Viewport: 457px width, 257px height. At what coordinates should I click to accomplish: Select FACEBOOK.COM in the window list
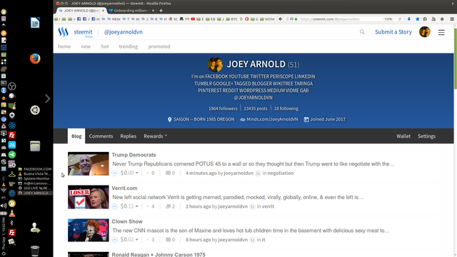(x=34, y=169)
